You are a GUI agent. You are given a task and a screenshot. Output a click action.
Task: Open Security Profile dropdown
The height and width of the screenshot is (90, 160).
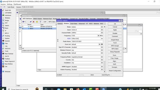(x=102, y=53)
